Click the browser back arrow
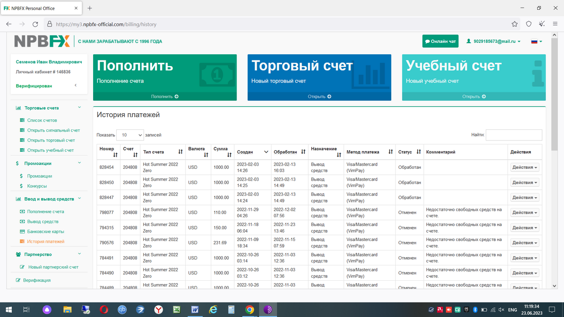 (x=9, y=24)
